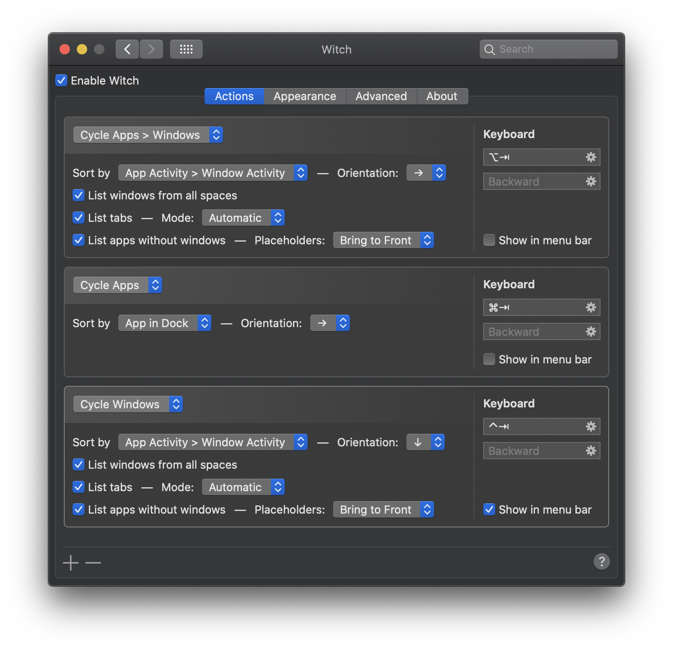Open gear for Cycle Apps Backward shortcut

pyautogui.click(x=591, y=331)
